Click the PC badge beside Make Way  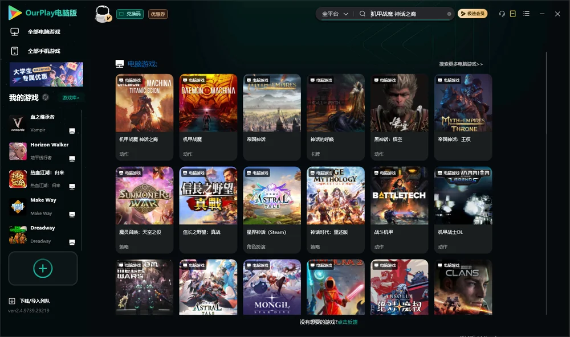click(72, 214)
